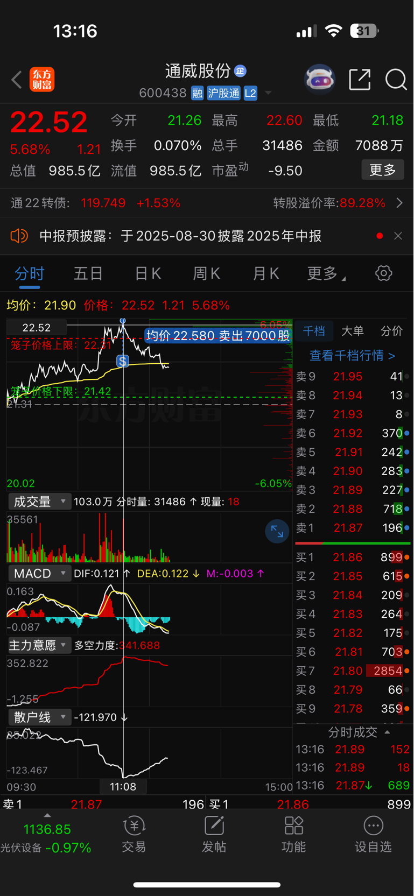Expand the dropdown arrow beside stock code
The image size is (414, 896).
click(x=268, y=93)
